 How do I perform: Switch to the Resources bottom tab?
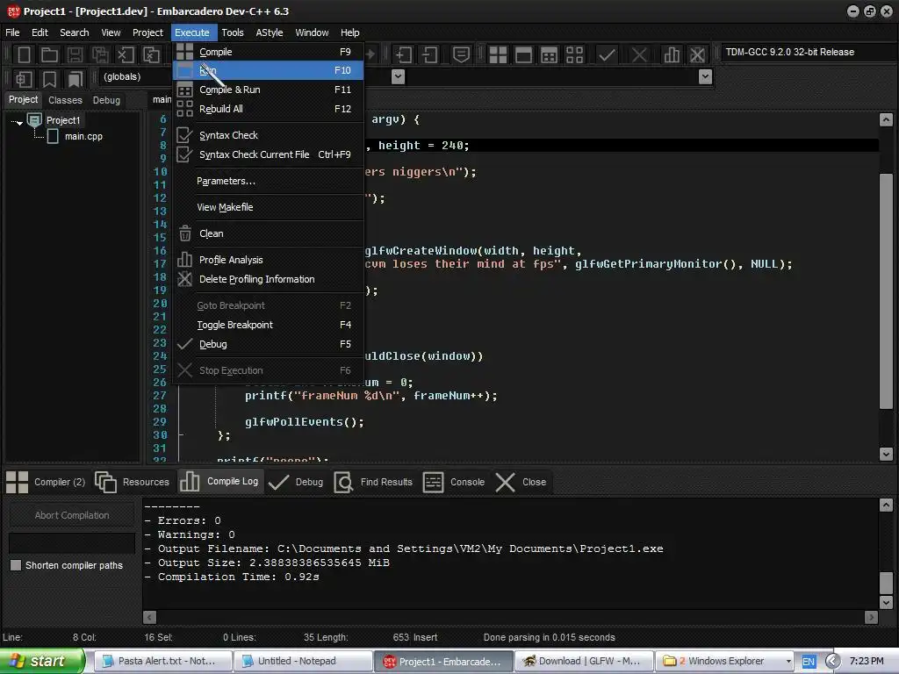[x=133, y=482]
